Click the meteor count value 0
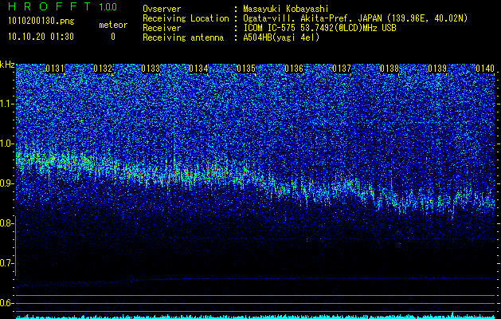Screen dimensions: 501x319 click(x=112, y=37)
